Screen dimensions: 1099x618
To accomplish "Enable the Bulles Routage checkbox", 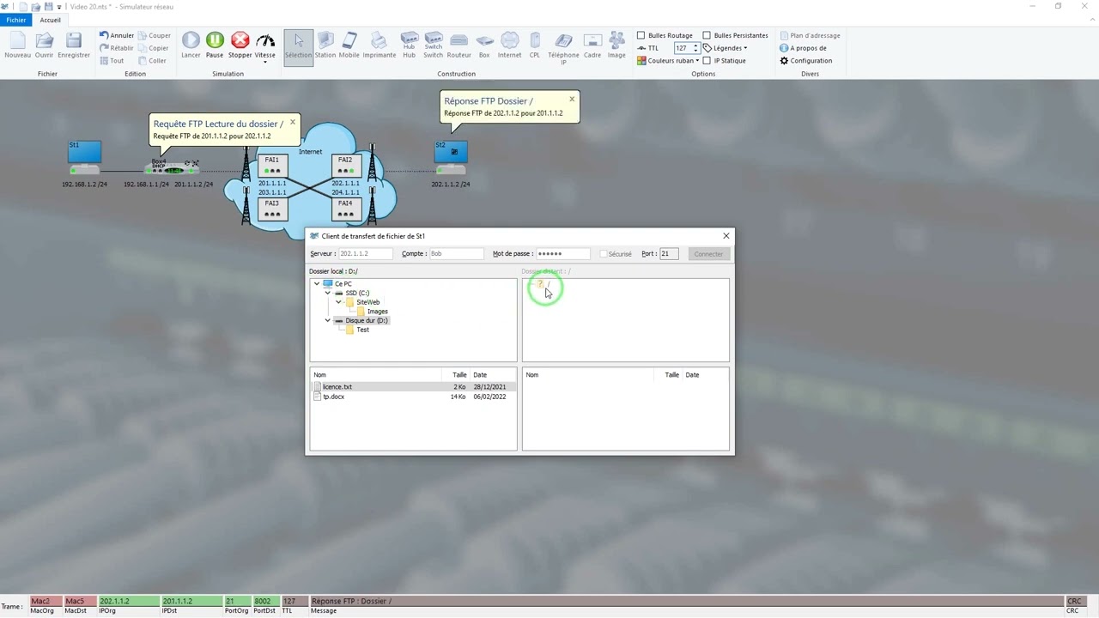I will click(641, 35).
